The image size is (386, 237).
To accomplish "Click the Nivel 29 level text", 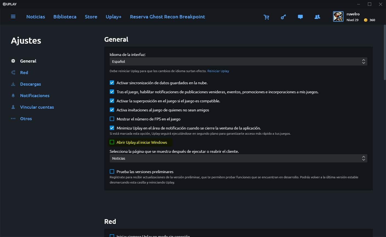I will pos(353,20).
